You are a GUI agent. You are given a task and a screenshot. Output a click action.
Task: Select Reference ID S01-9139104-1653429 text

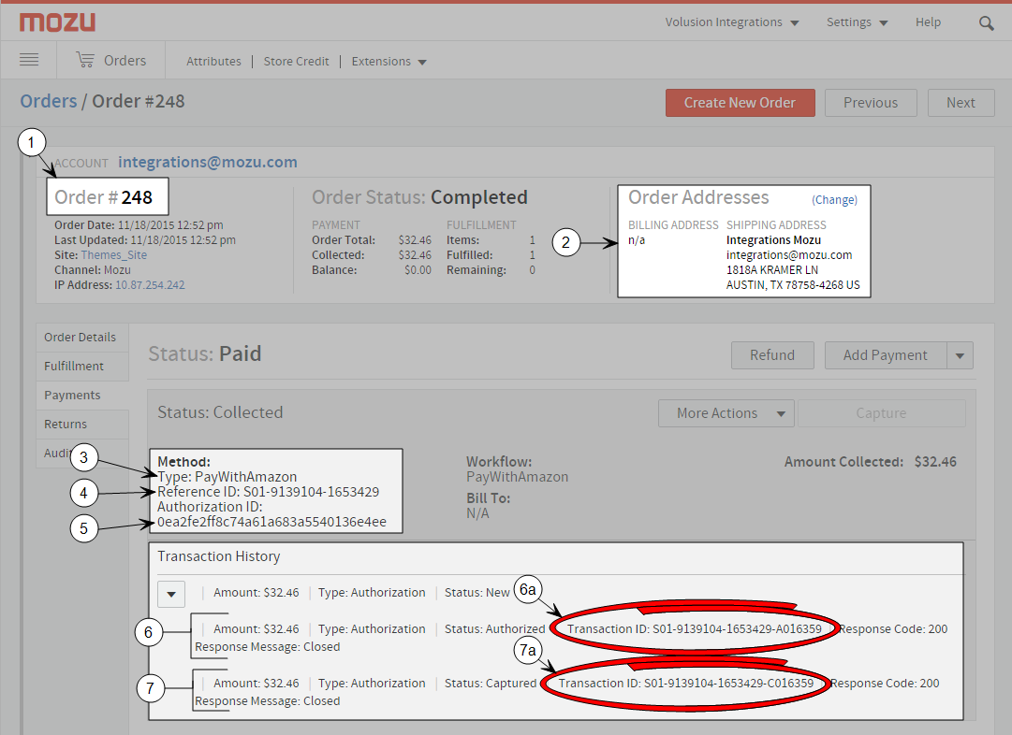tap(269, 492)
